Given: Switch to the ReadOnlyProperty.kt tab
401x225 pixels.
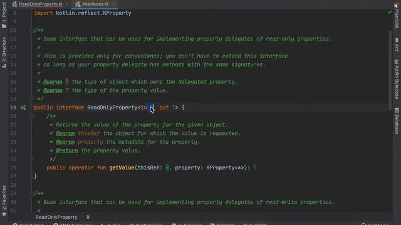Looking at the screenshot, I should tap(41, 4).
